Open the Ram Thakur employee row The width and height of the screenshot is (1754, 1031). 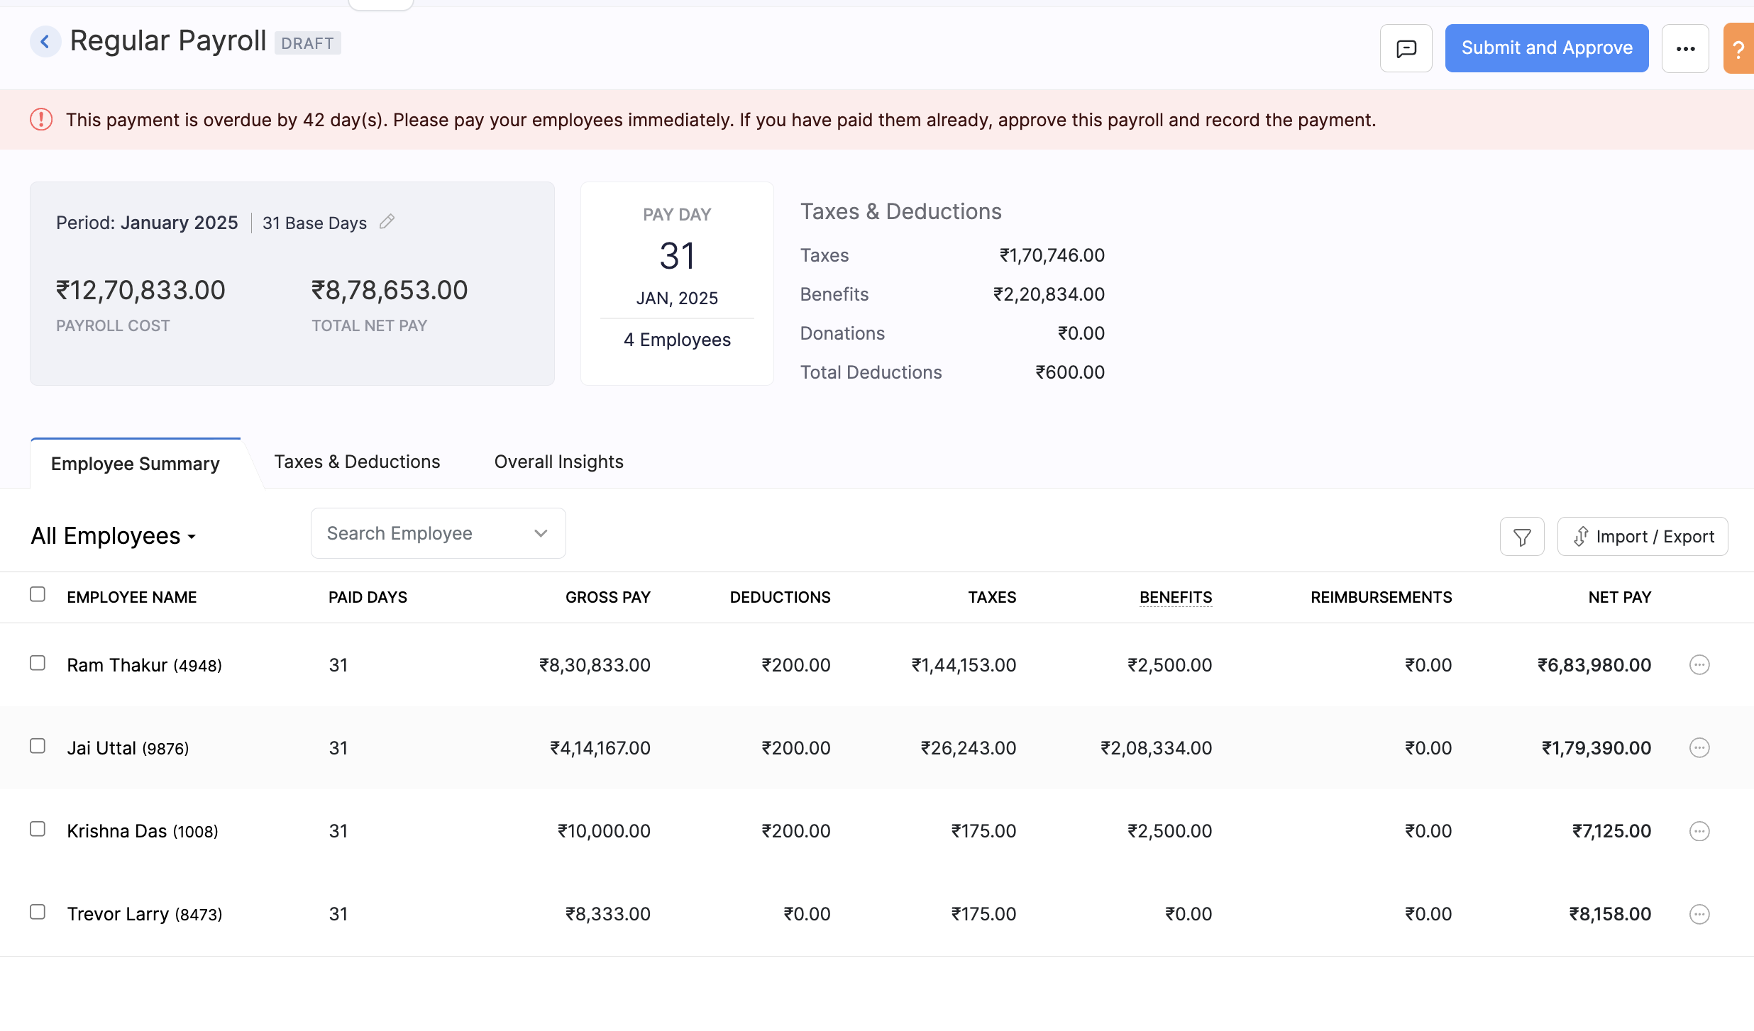coord(117,665)
